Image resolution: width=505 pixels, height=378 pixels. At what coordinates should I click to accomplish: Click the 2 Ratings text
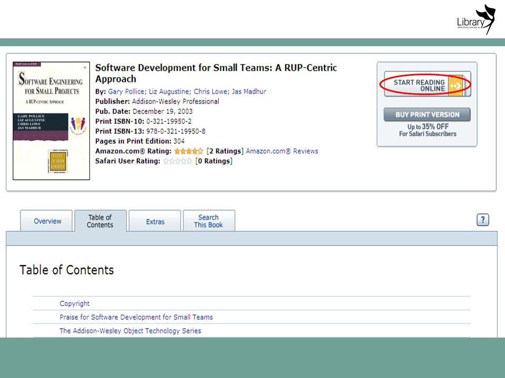tap(225, 151)
